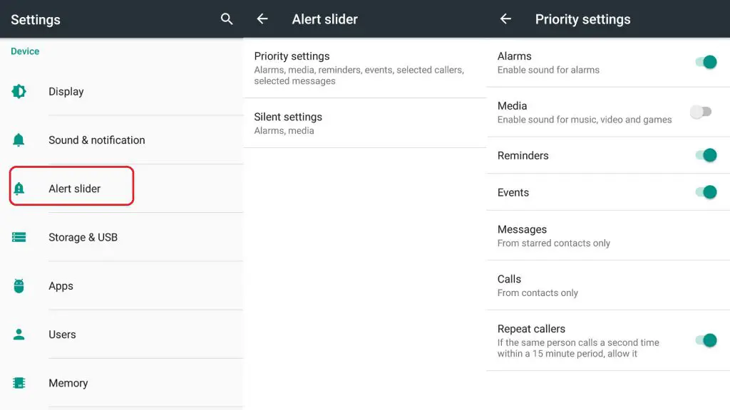Tap the Sound & notification bell icon
The image size is (730, 410).
[19, 140]
